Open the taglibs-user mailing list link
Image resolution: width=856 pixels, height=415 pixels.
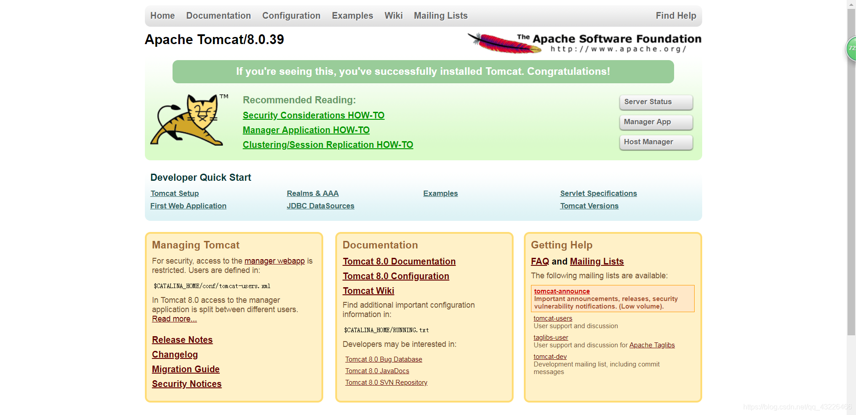(x=551, y=338)
